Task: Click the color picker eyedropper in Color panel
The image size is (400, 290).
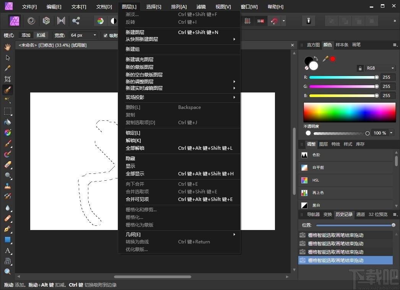Action: 325,59
